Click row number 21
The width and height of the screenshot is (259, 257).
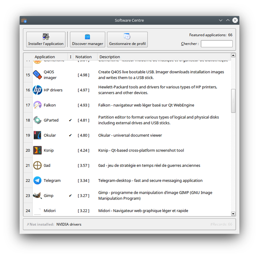point(28,165)
